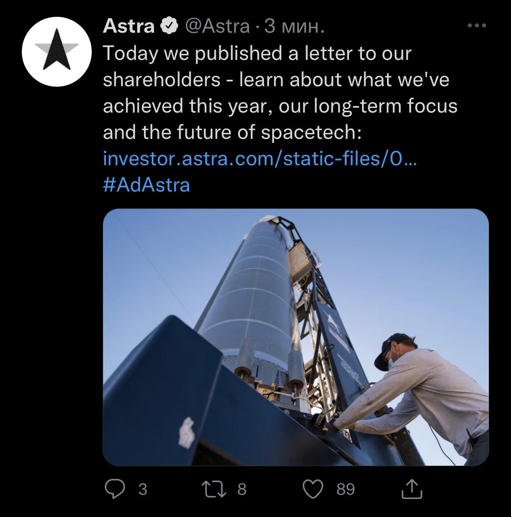The image size is (511, 517).
Task: Click the @Astra handle
Action: point(218,26)
